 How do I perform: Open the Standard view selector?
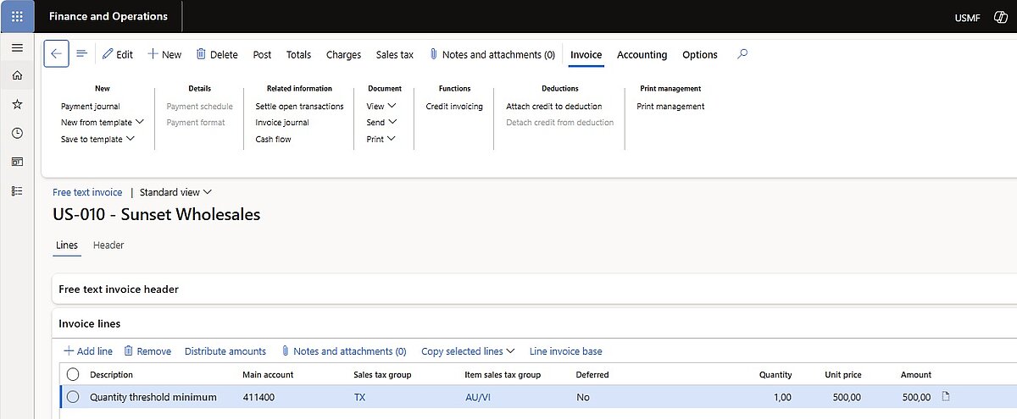pyautogui.click(x=175, y=192)
